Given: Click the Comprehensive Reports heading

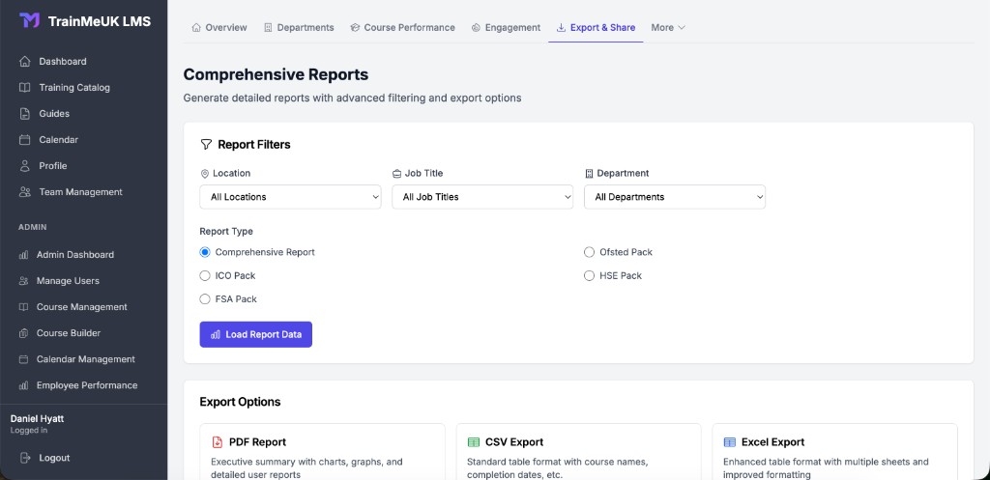Looking at the screenshot, I should [x=276, y=74].
